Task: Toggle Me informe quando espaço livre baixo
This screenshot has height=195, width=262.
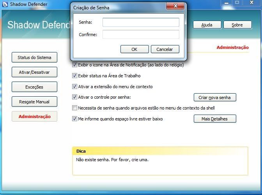Action: pyautogui.click(x=74, y=119)
